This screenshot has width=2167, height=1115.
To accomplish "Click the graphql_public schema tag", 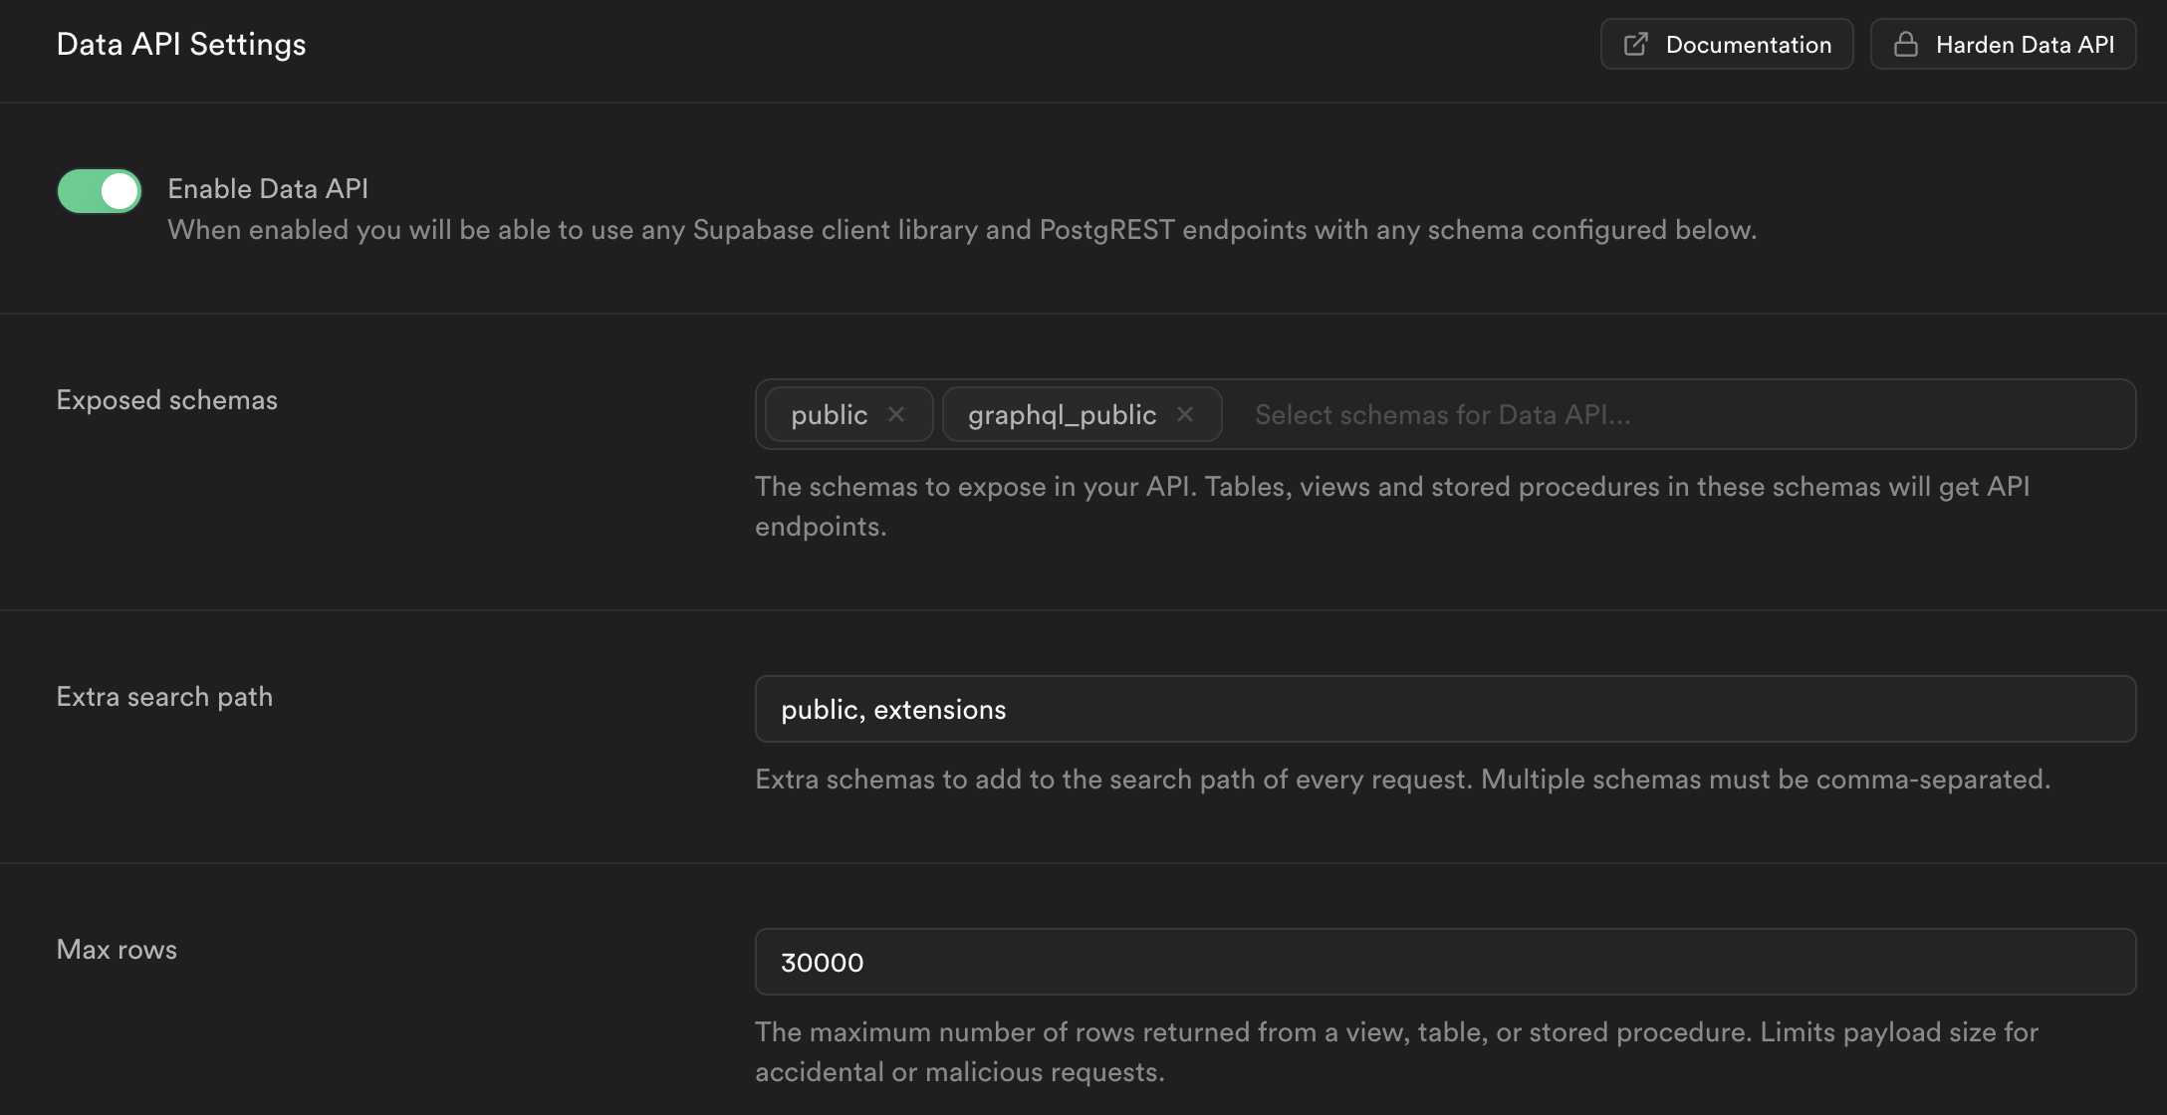I will click(x=1062, y=414).
